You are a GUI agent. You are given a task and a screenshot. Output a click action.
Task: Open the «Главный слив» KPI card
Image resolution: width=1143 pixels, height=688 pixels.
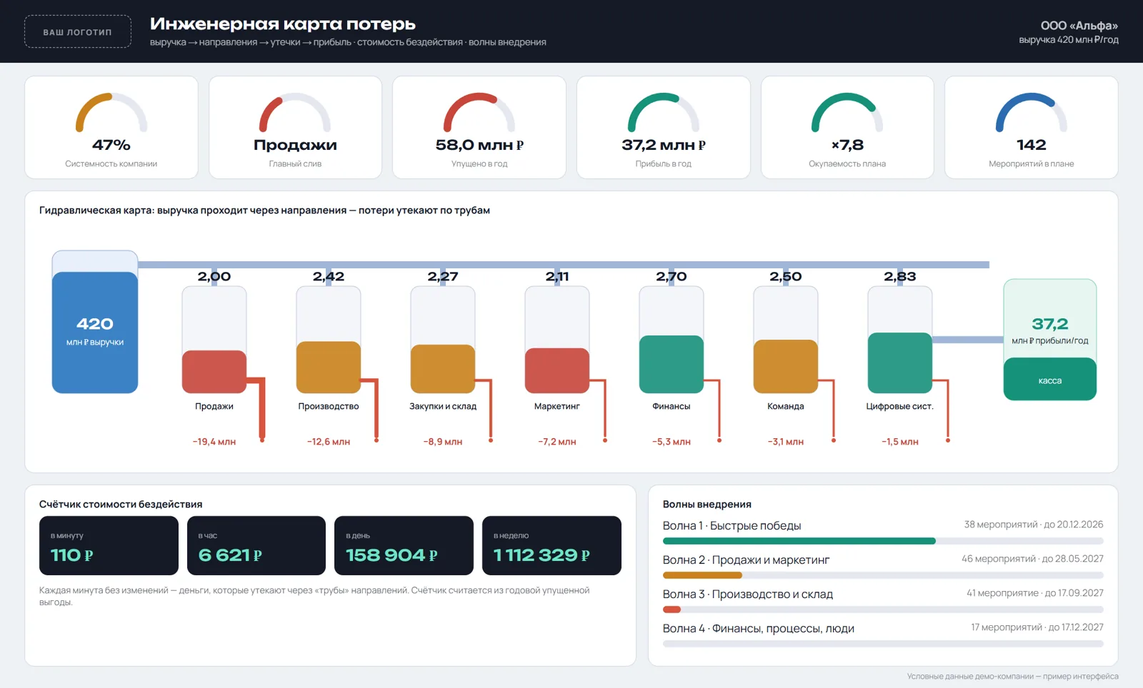pos(295,127)
